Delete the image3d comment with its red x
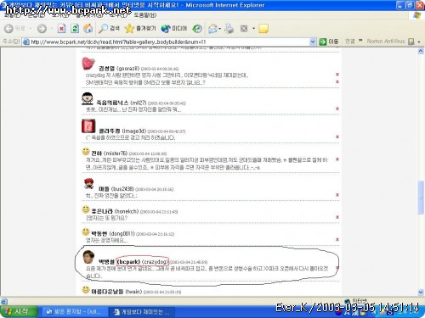 (337, 137)
